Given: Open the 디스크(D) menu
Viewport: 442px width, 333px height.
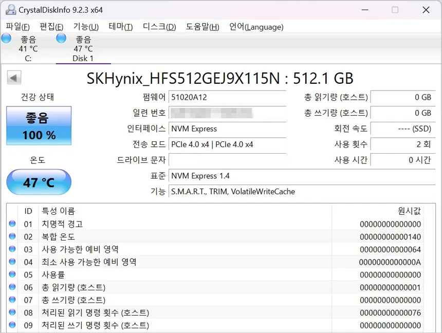Looking at the screenshot, I should 159,27.
